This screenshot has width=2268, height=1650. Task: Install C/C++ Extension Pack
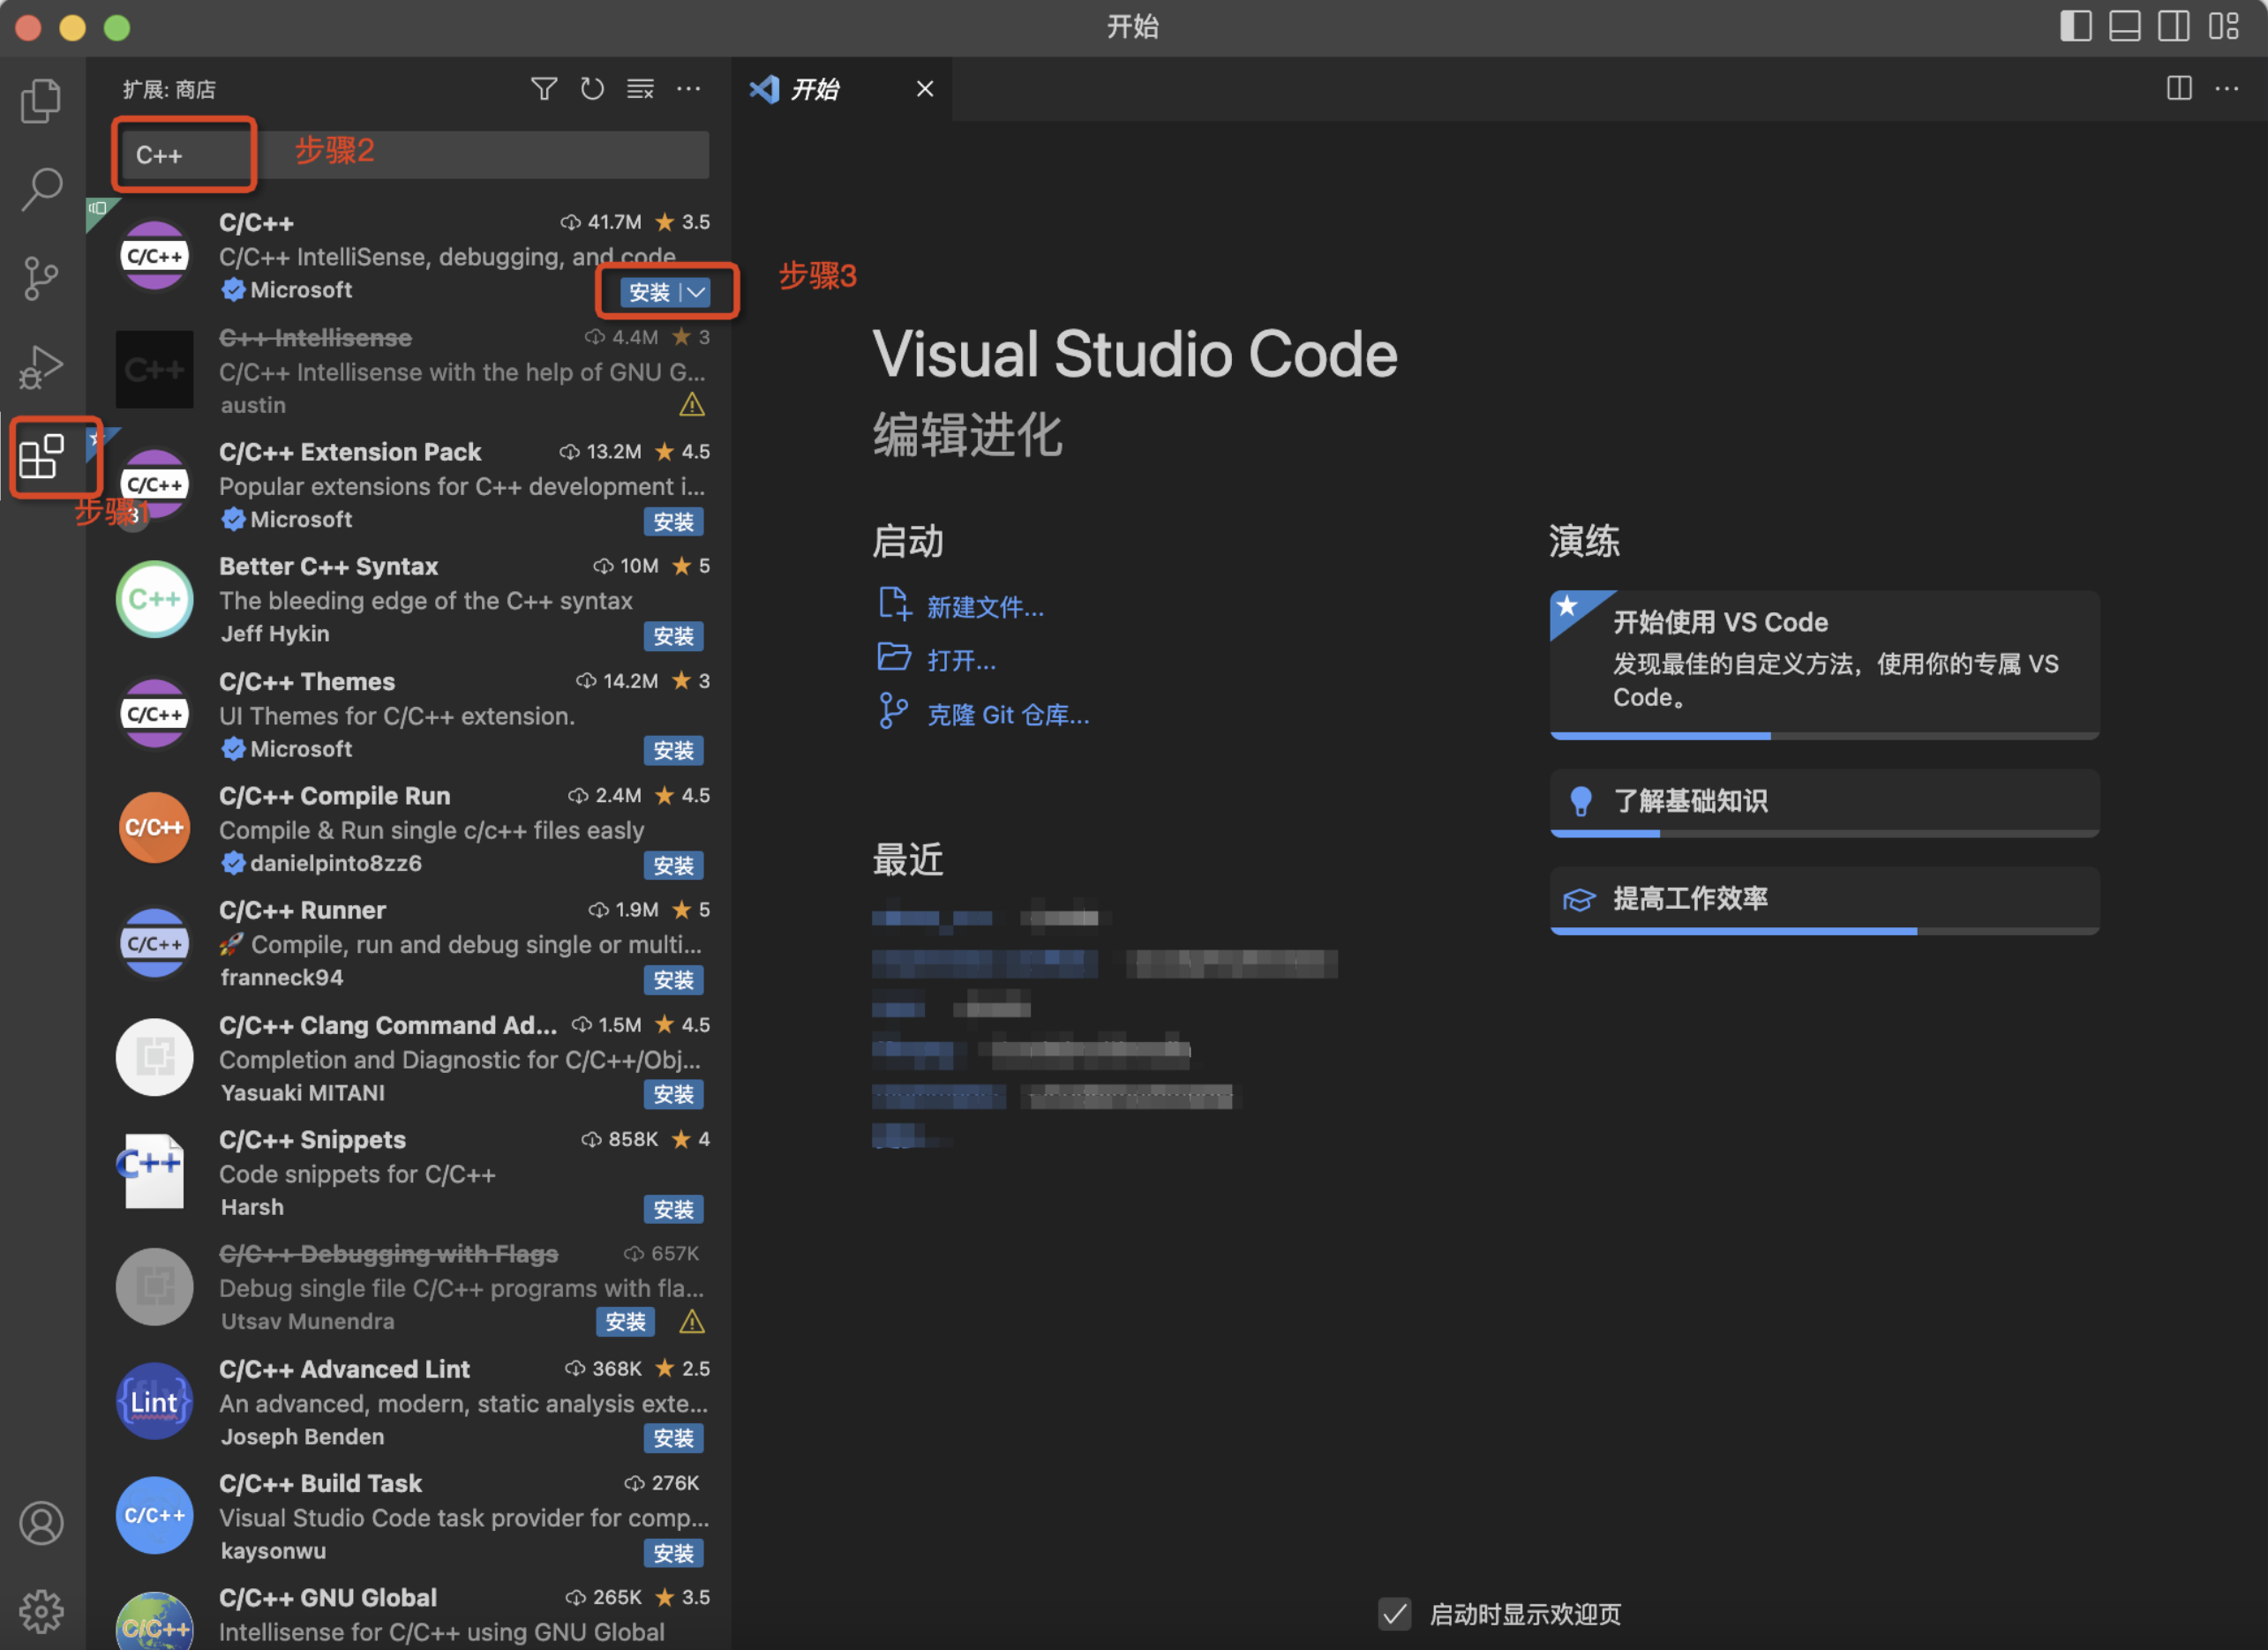673,522
